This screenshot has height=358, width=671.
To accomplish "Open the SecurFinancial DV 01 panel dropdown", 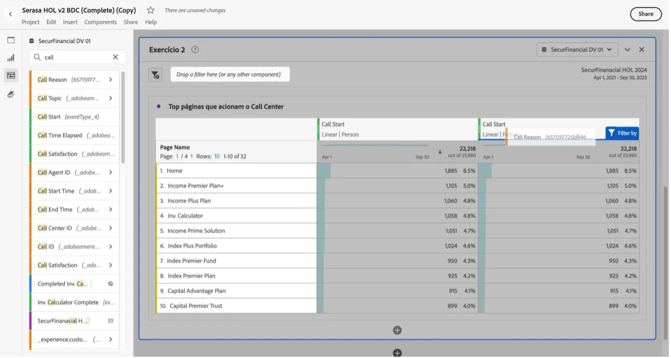I will click(577, 50).
